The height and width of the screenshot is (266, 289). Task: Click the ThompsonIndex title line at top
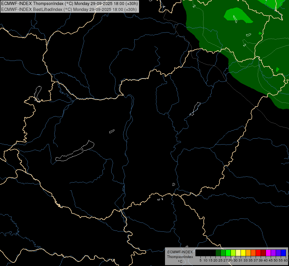click(x=69, y=4)
